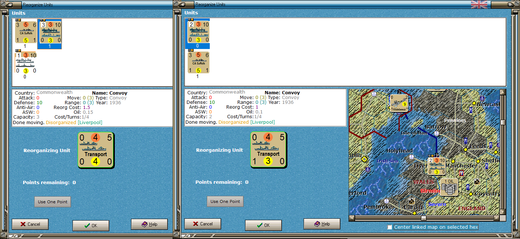Open Help in right window
Screen dimensions: 520x239
tap(322, 224)
